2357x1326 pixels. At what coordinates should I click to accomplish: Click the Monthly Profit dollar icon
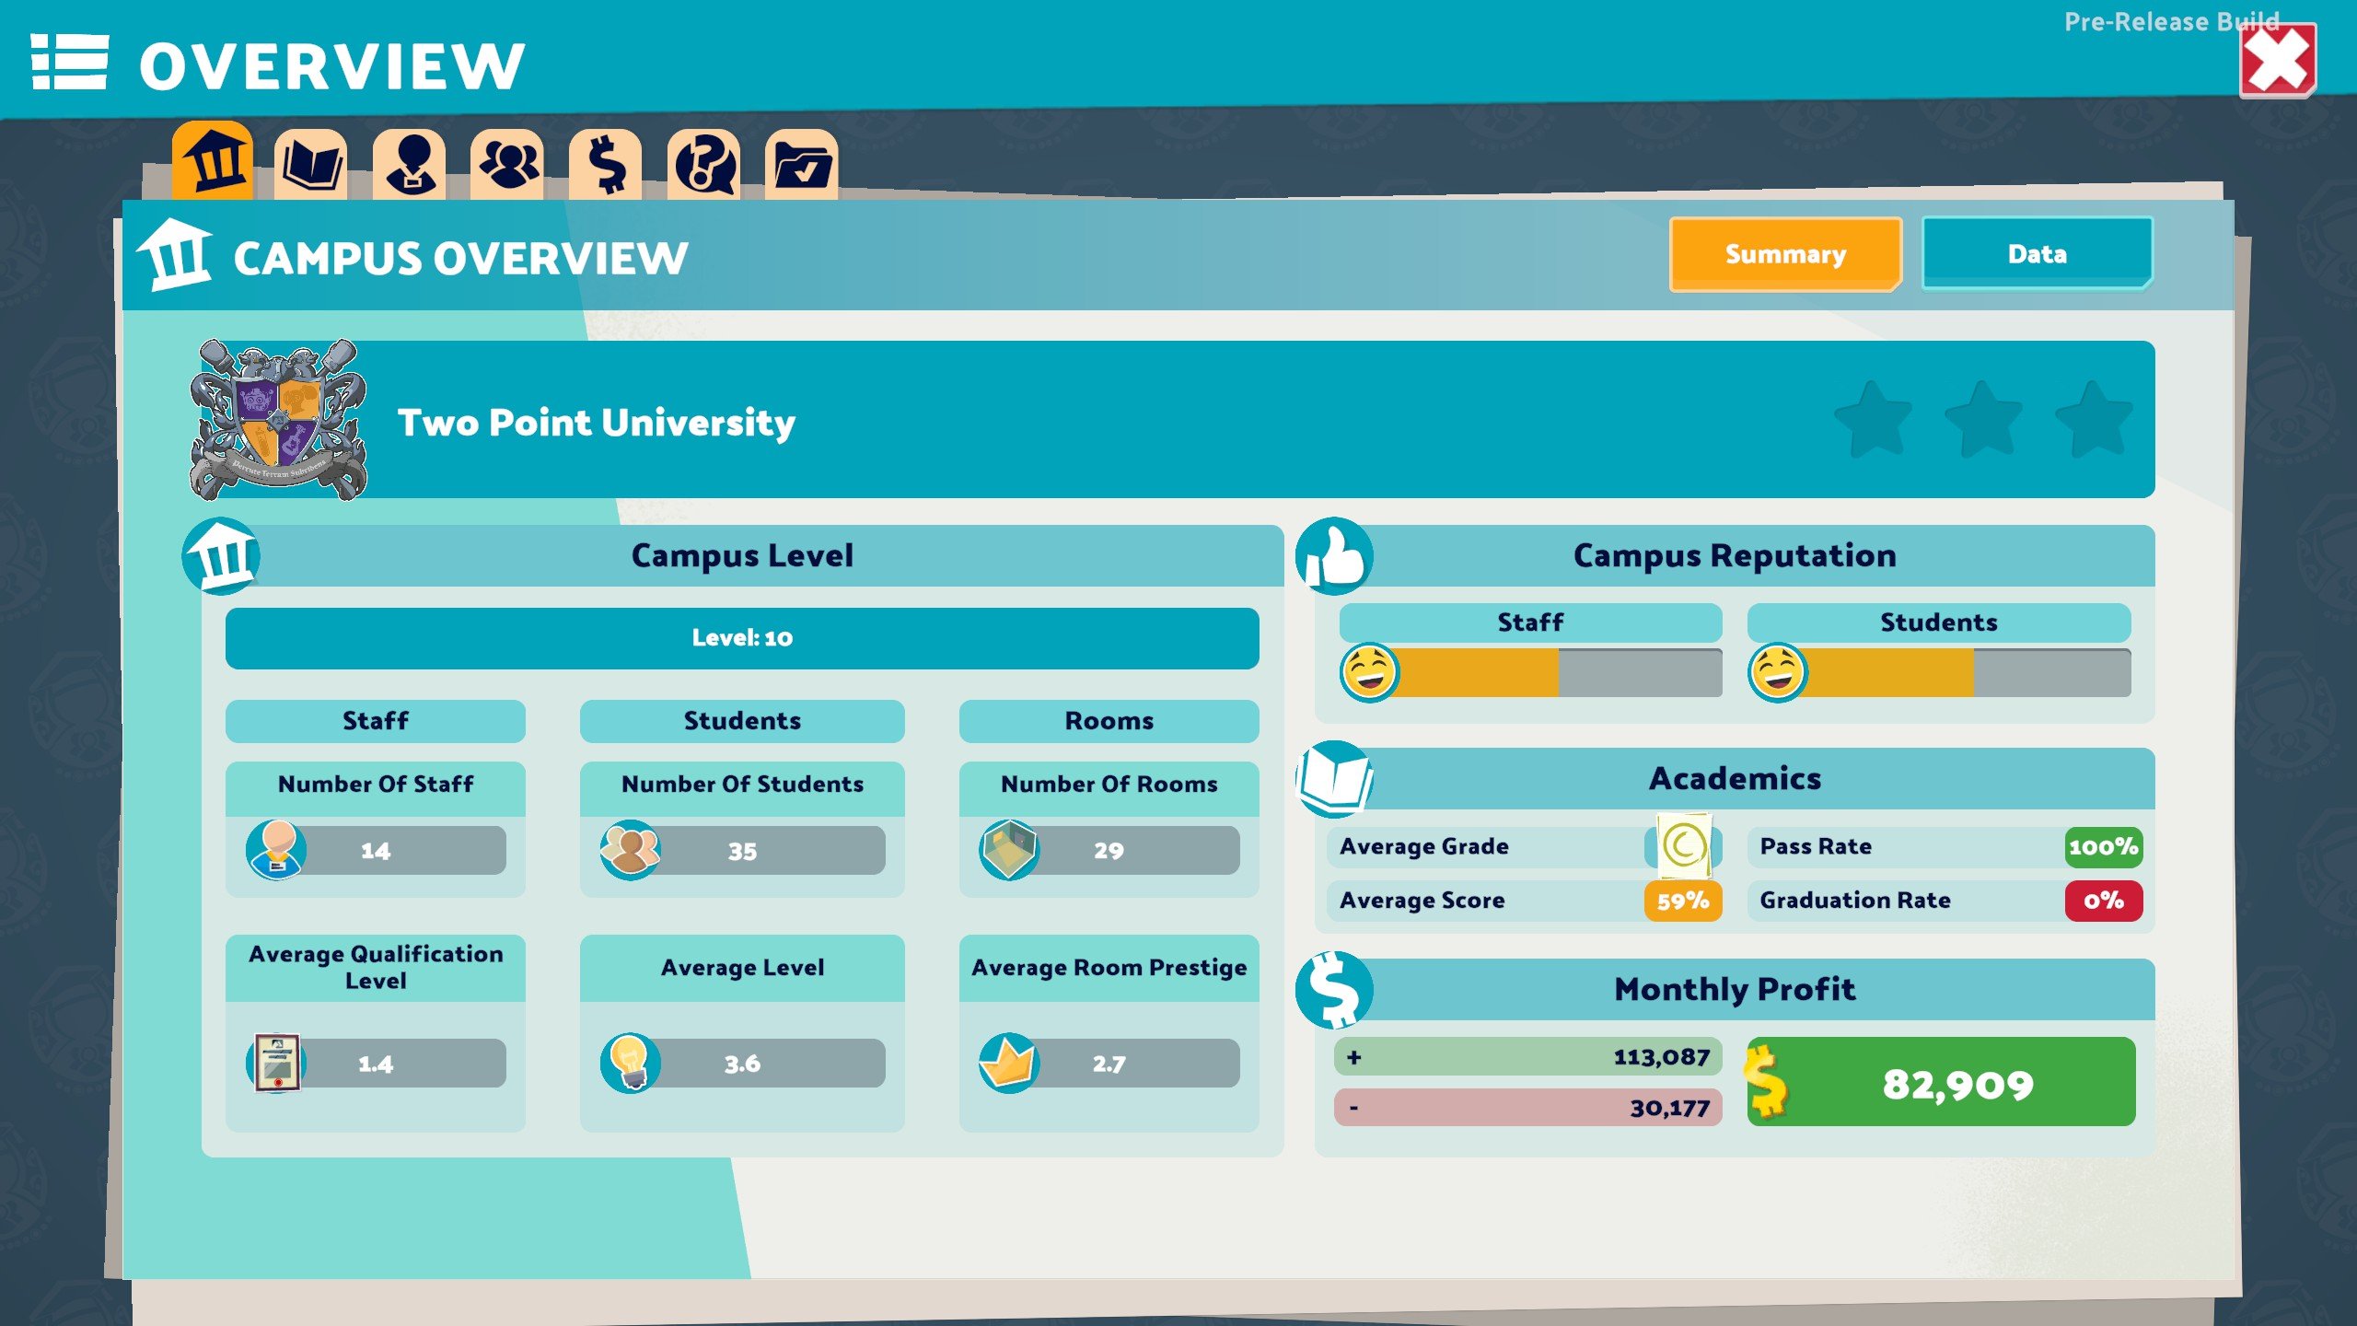1335,990
